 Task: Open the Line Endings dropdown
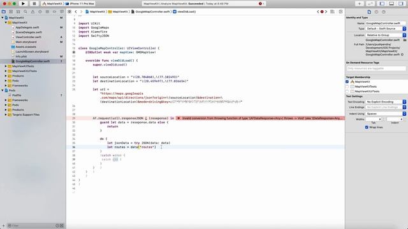tap(386, 108)
